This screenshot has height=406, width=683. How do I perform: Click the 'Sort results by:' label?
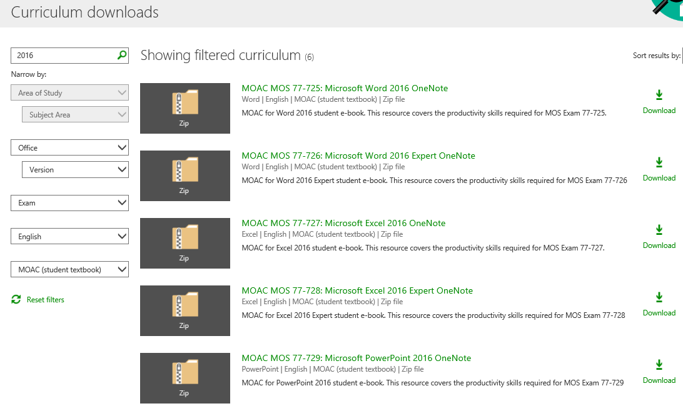(x=657, y=55)
